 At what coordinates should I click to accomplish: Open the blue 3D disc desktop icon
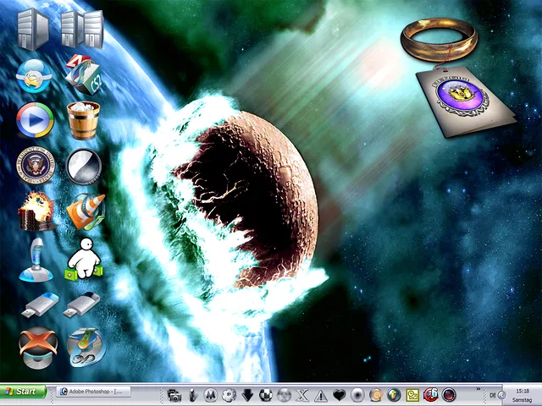[86, 347]
